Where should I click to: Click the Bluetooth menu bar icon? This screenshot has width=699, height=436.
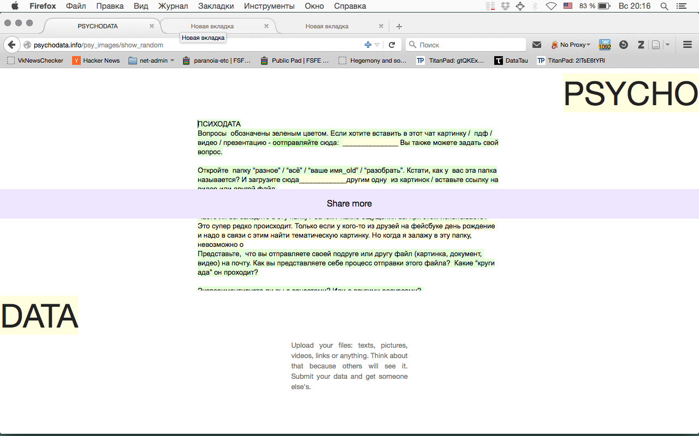tap(535, 6)
